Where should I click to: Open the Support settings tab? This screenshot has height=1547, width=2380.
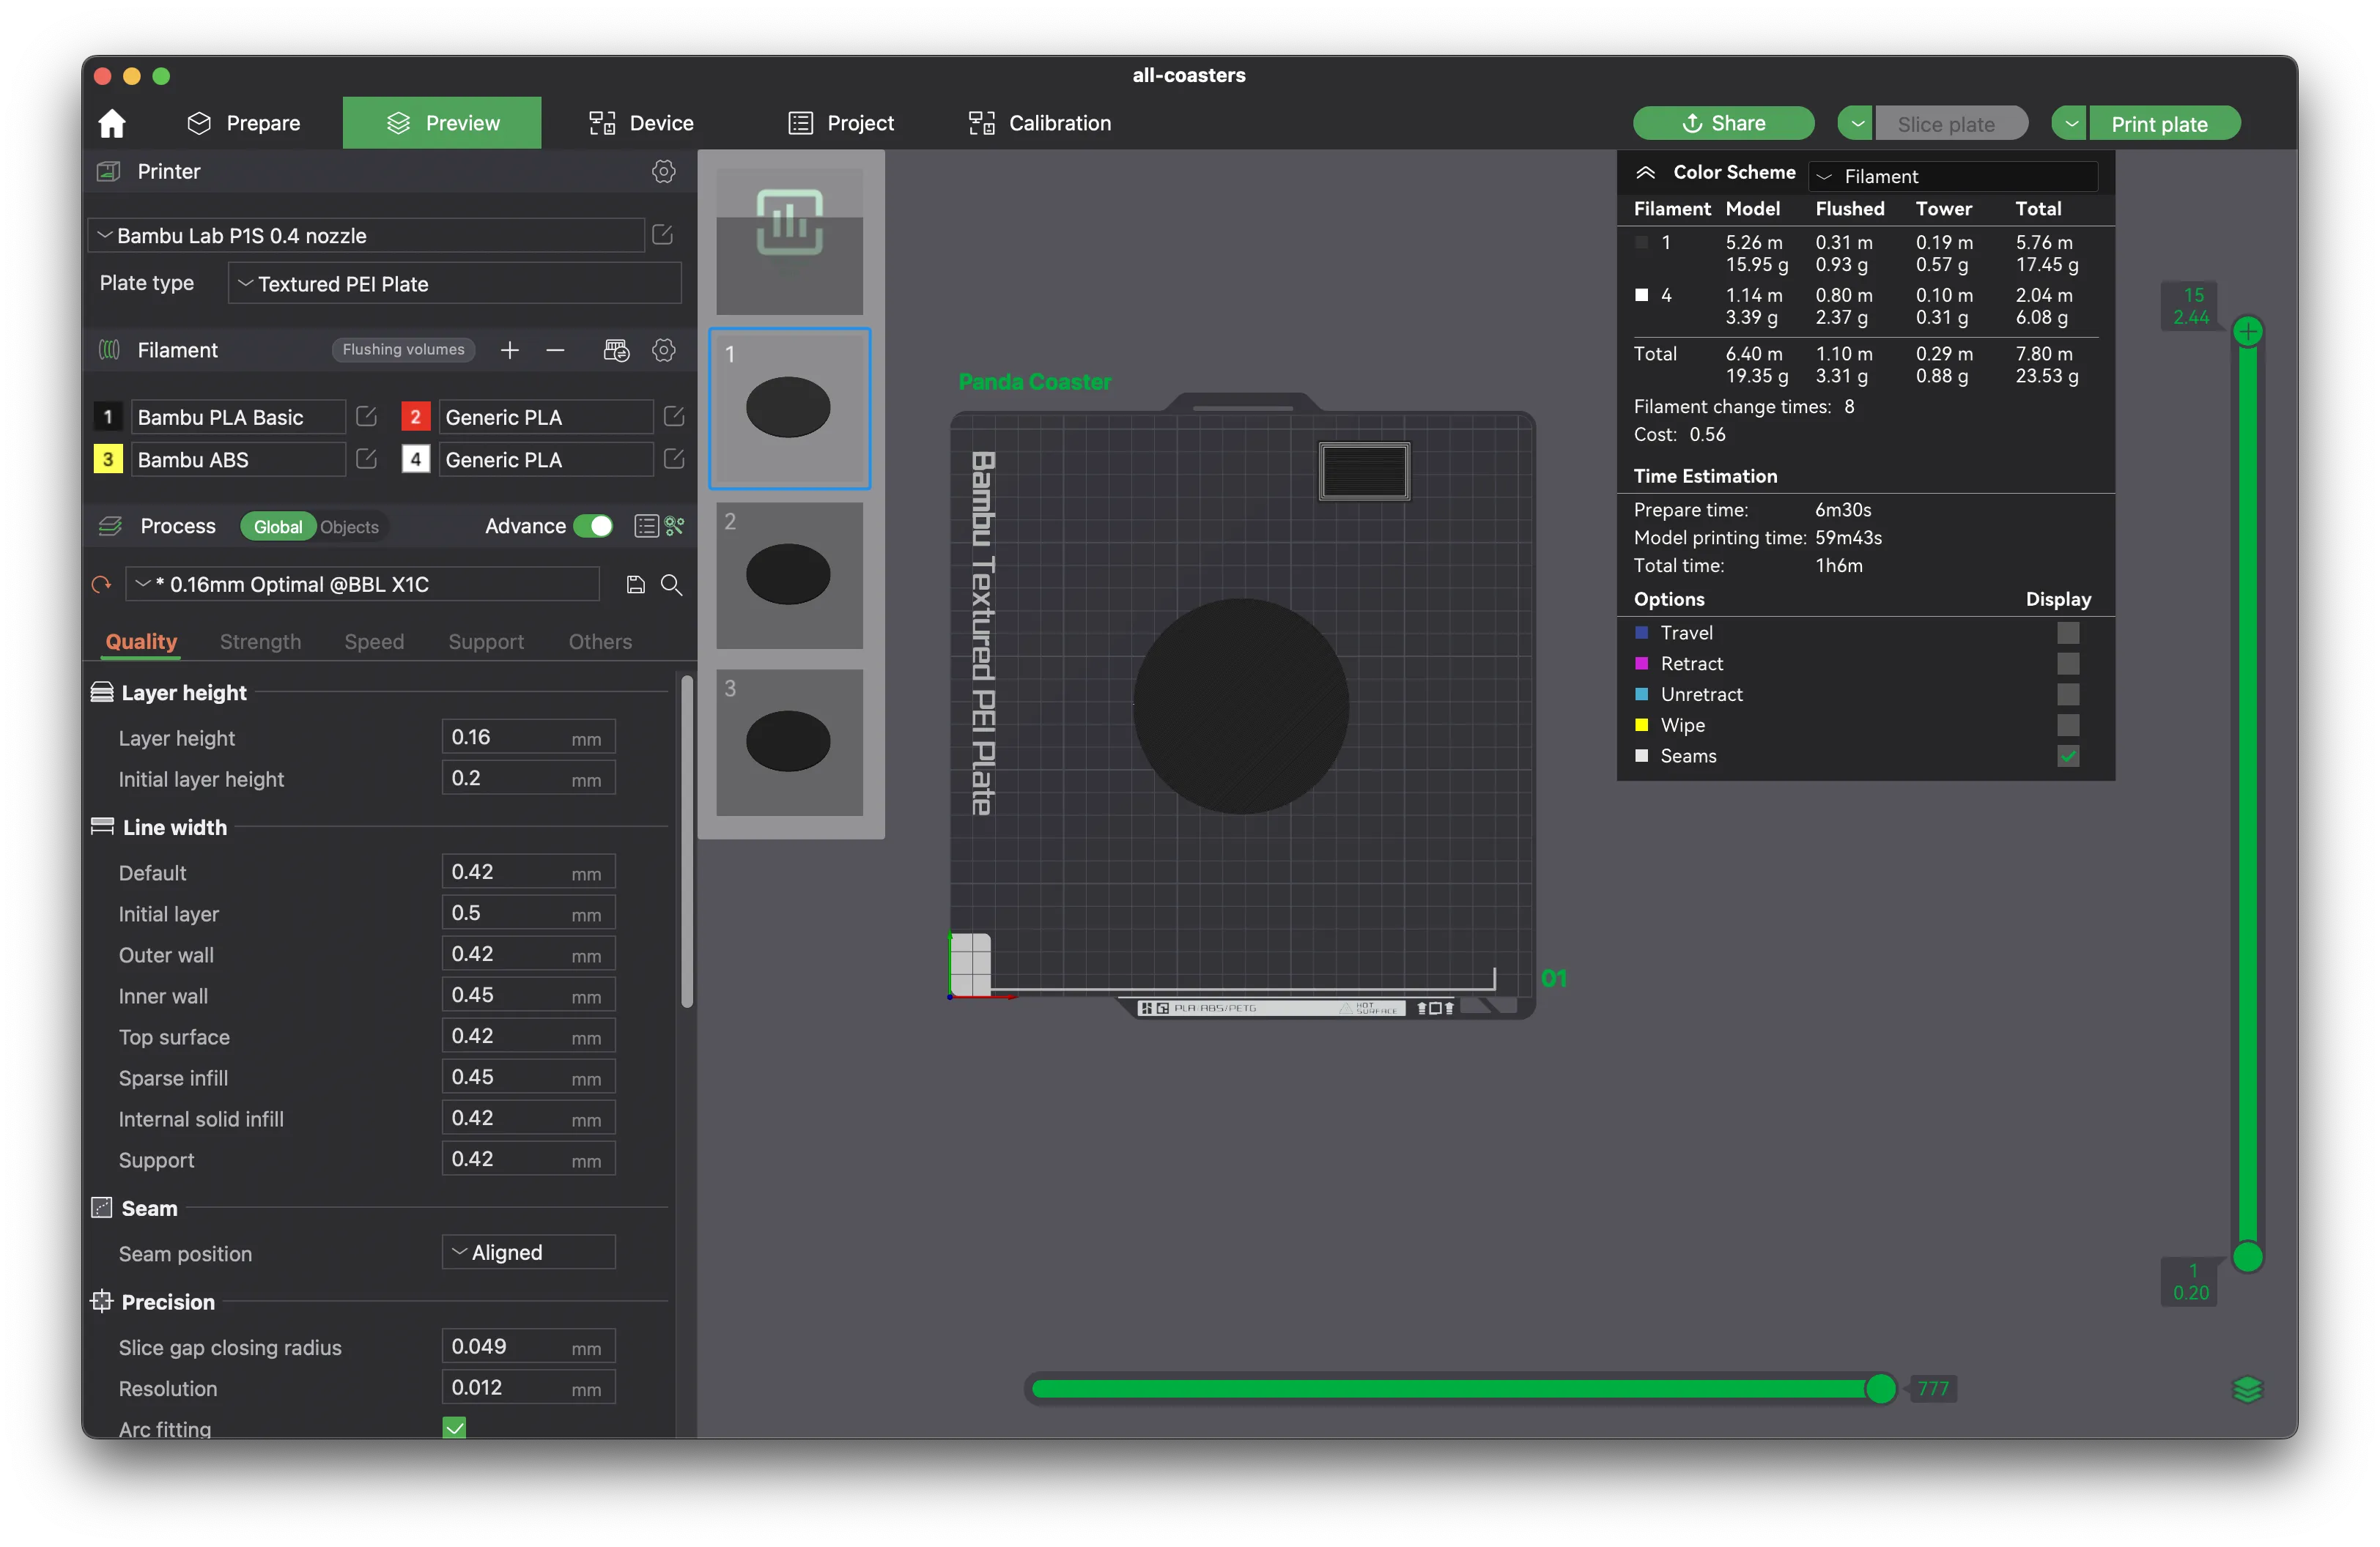(486, 642)
